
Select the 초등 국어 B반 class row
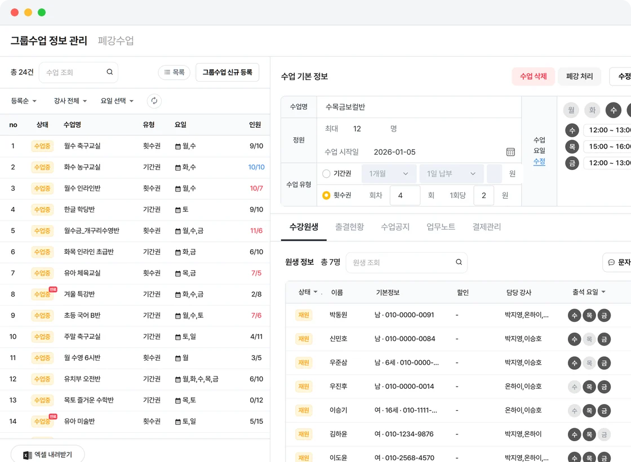pos(135,316)
